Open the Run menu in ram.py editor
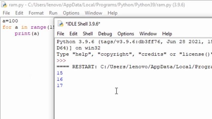The image size is (212, 119). 53,13
